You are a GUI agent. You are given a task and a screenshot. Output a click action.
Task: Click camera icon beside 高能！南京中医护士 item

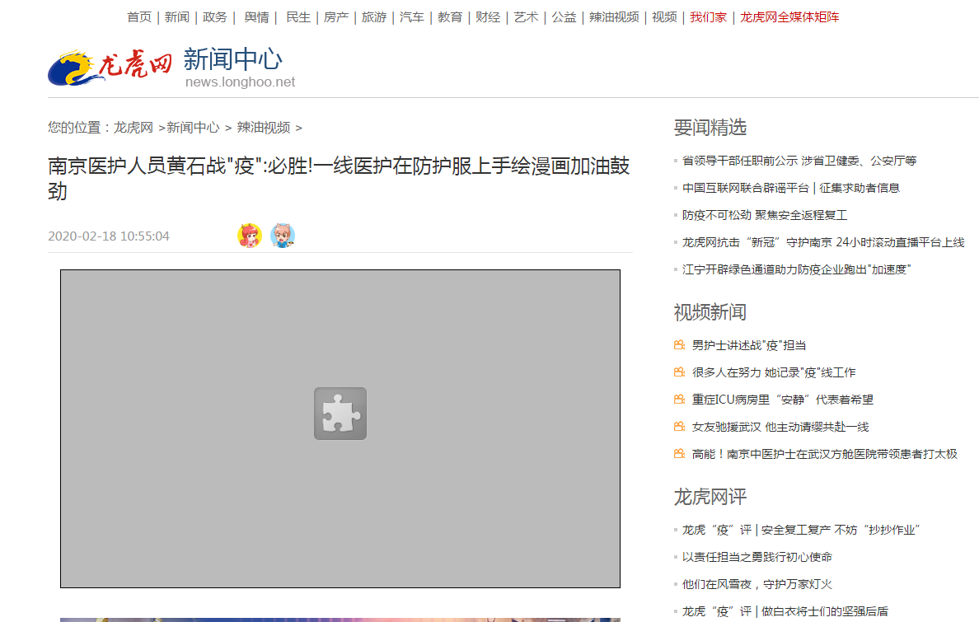pos(677,453)
